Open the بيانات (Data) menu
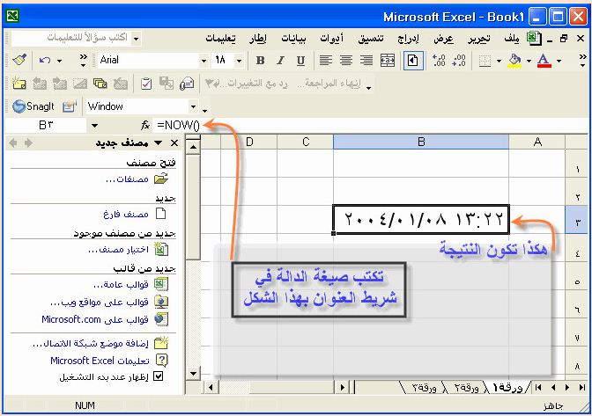 (293, 39)
